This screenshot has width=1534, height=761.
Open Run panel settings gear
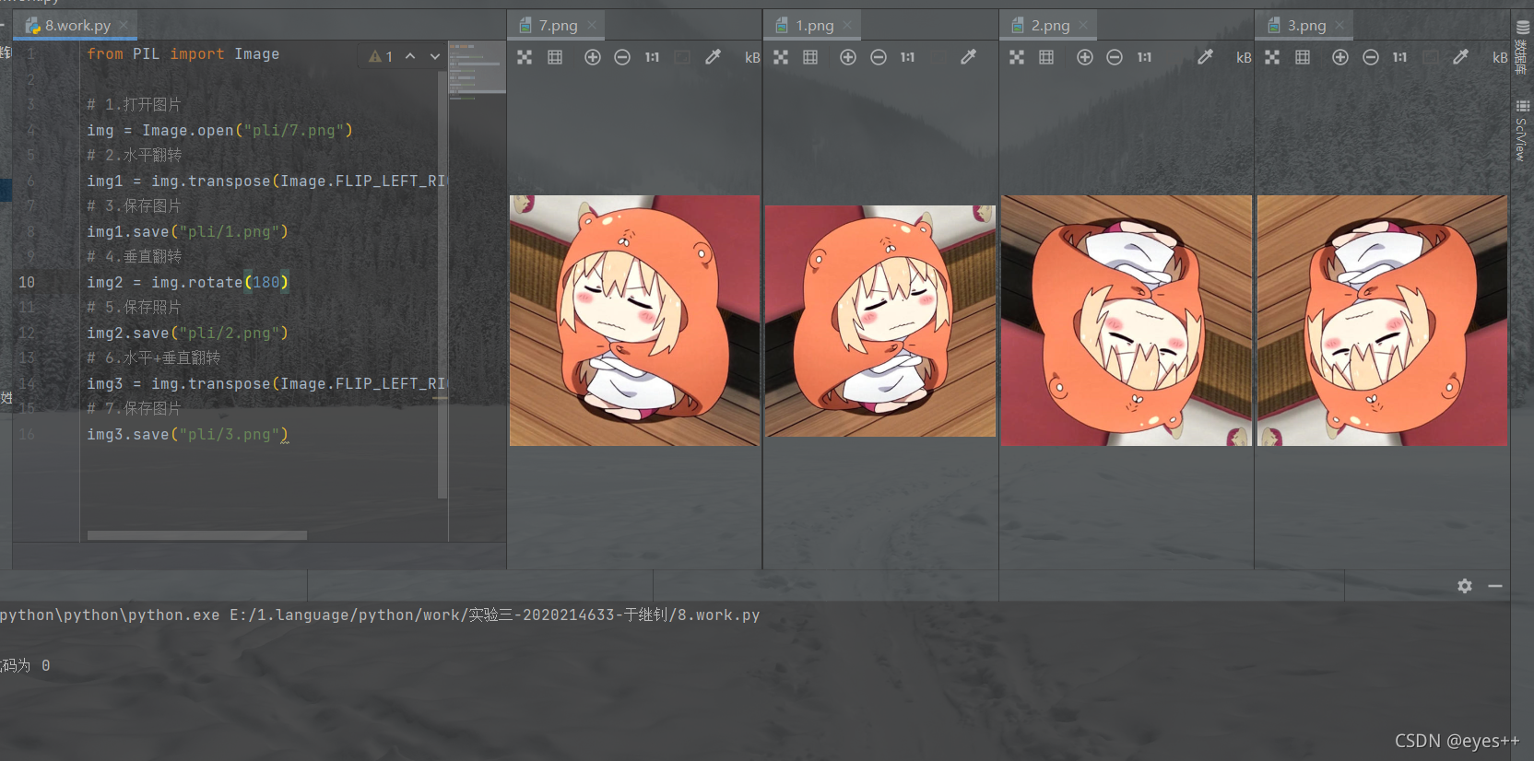tap(1465, 586)
